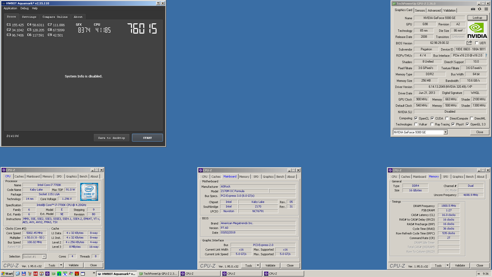Launch the green GPU-Z card quick launch icon
Viewport: 492px width, 277px height.
coord(53,274)
